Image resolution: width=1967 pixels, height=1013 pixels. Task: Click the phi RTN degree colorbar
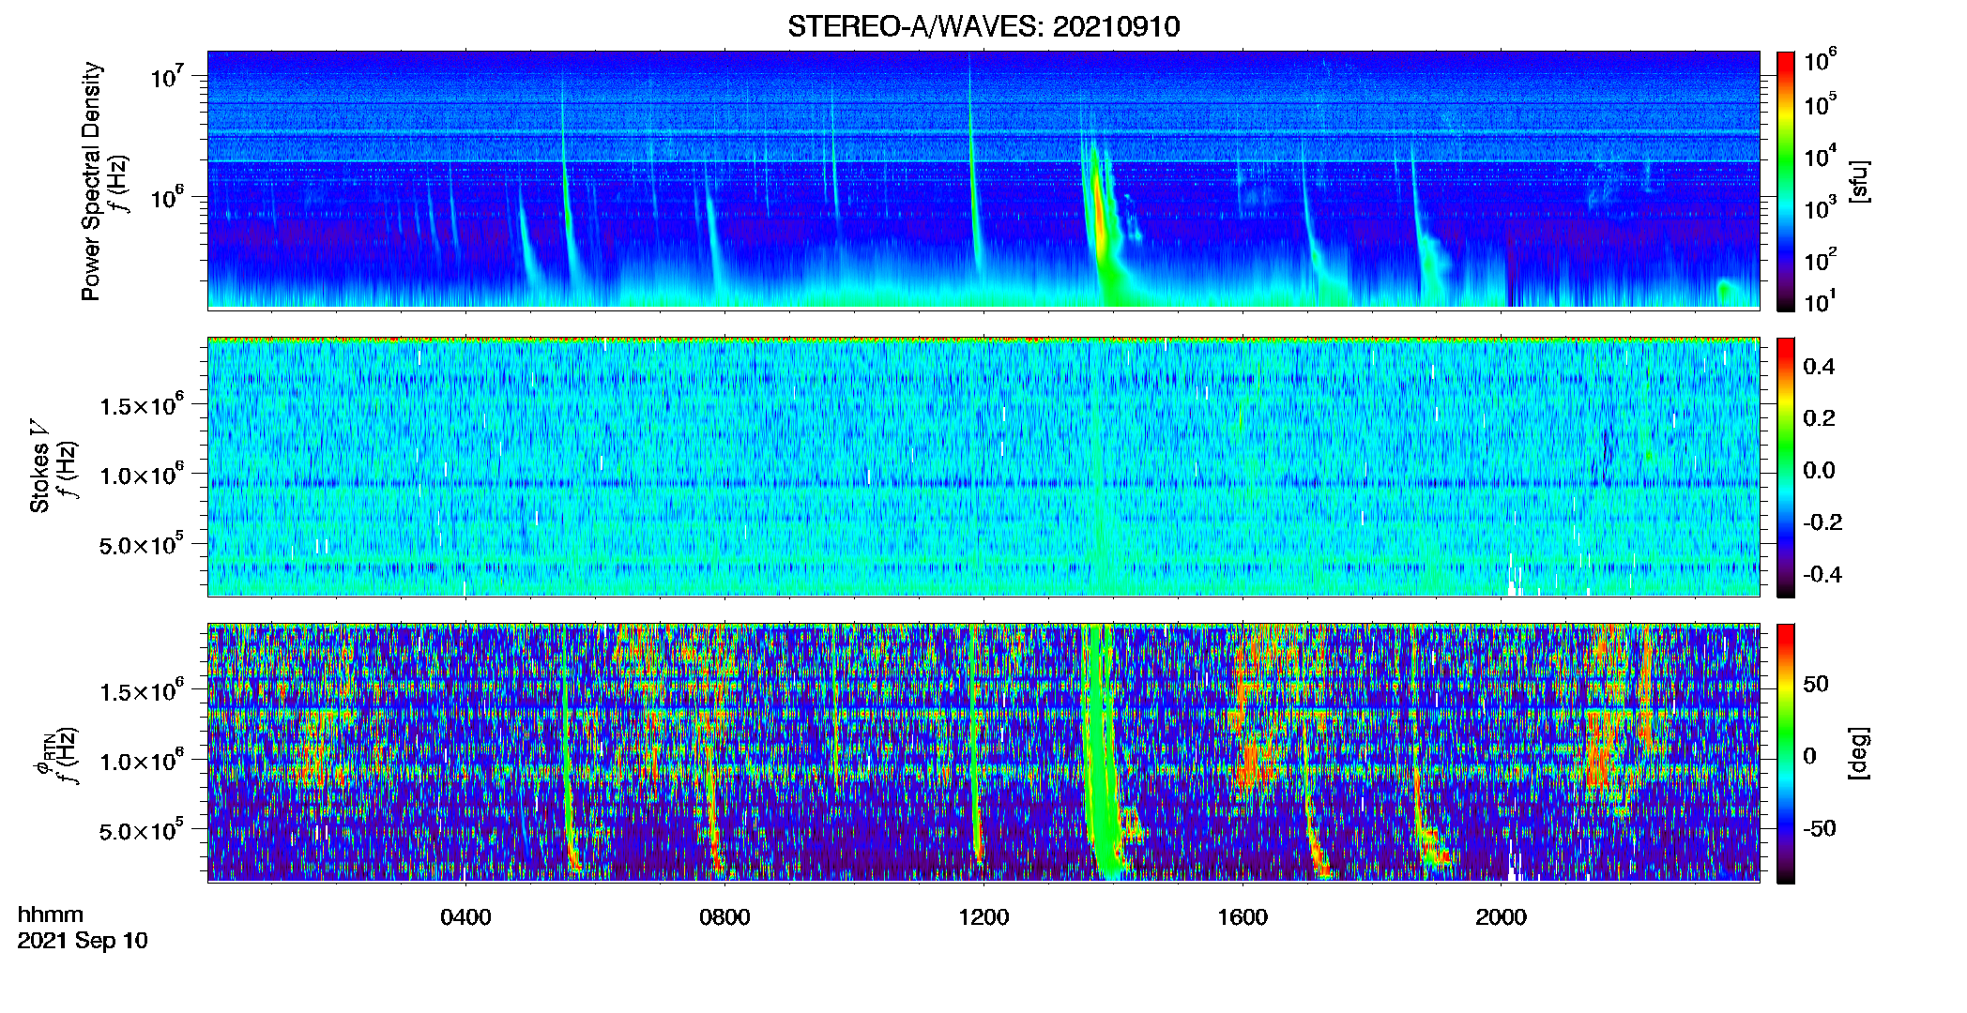(x=1786, y=753)
